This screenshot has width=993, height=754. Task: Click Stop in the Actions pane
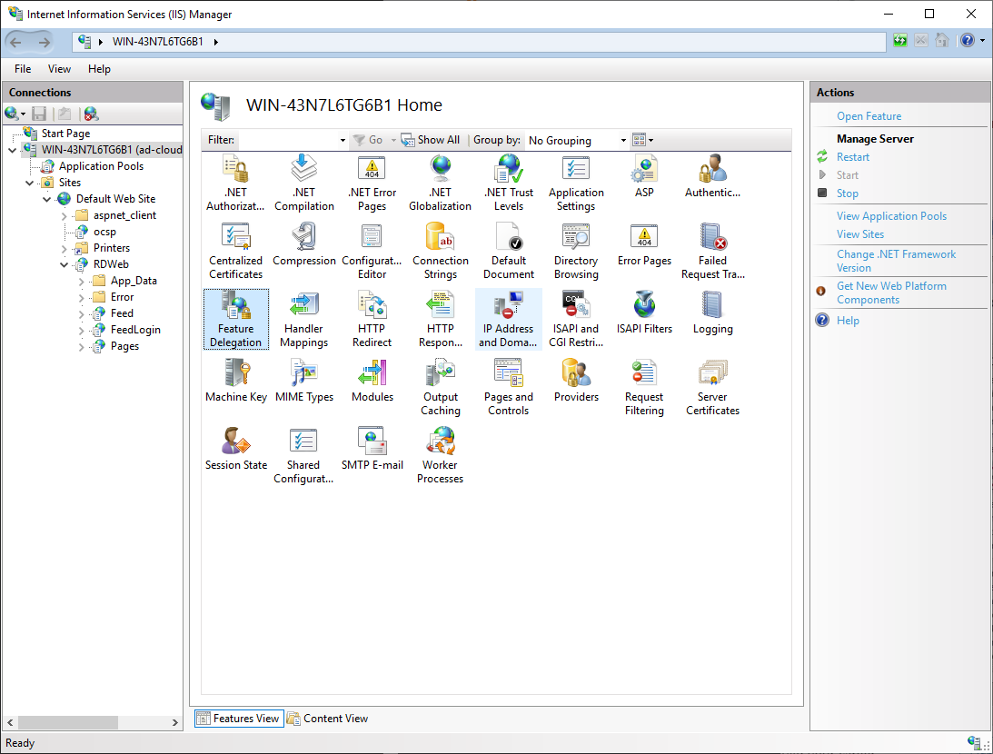click(x=848, y=193)
